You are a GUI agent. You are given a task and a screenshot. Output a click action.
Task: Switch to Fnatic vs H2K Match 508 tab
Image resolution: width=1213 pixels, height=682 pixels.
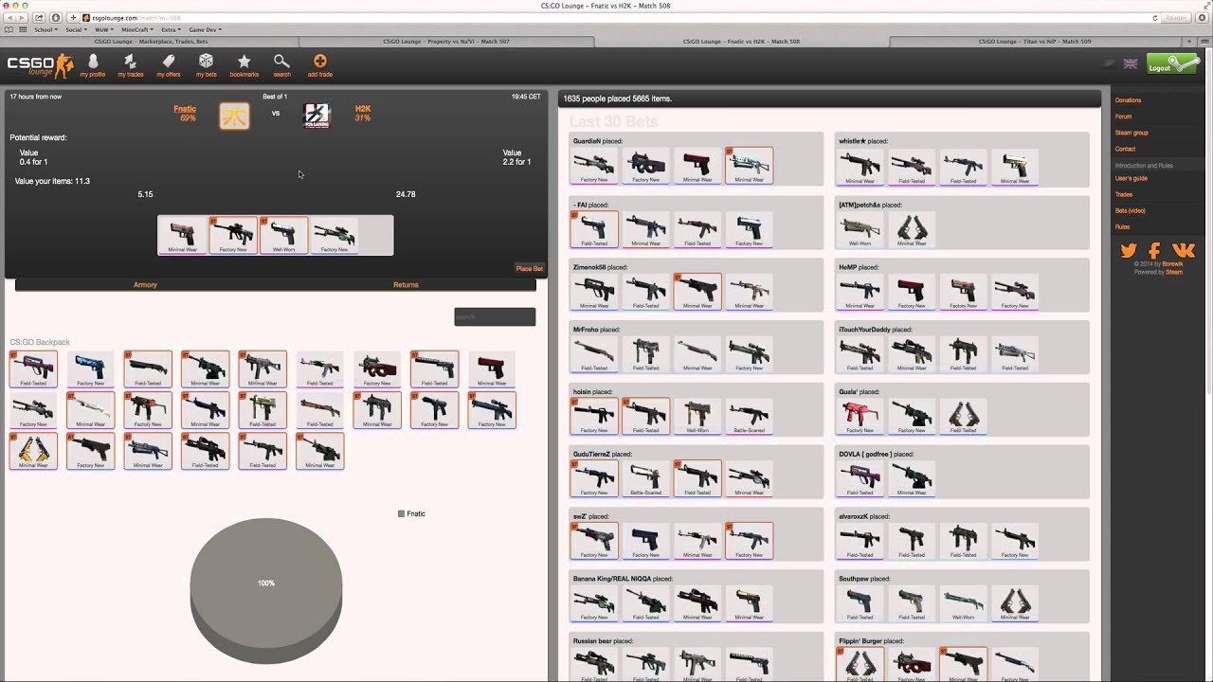[741, 42]
